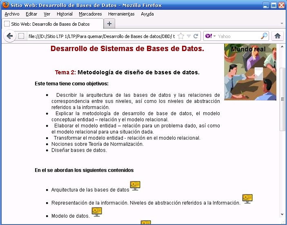Click the address bar URL field
287x225 pixels.
click(100, 36)
